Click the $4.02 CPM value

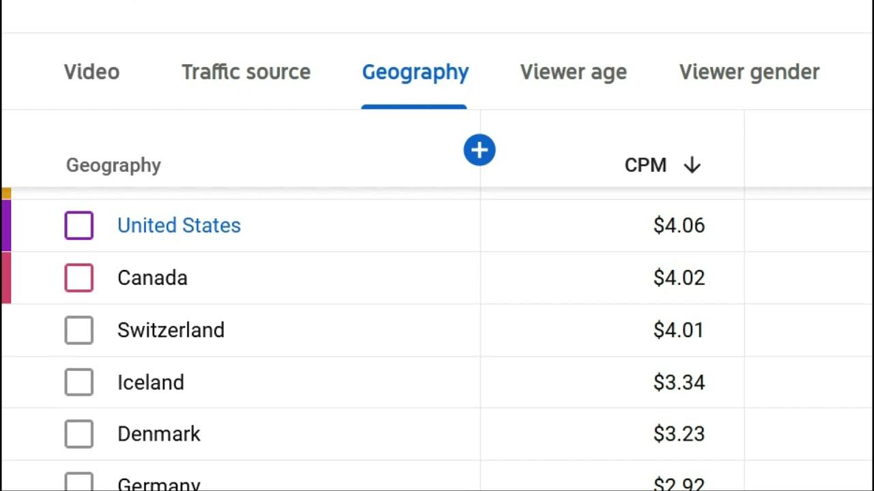pos(679,278)
